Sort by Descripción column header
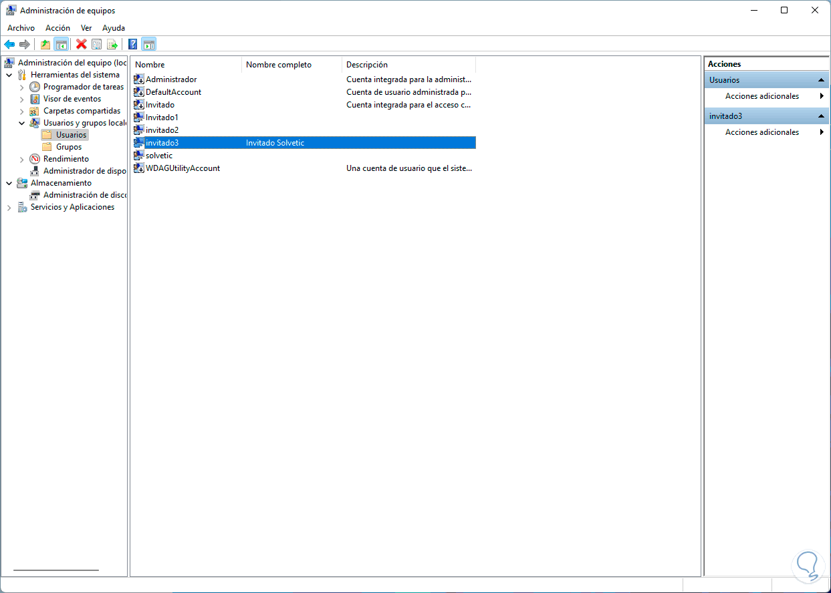Image resolution: width=831 pixels, height=593 pixels. coord(408,65)
